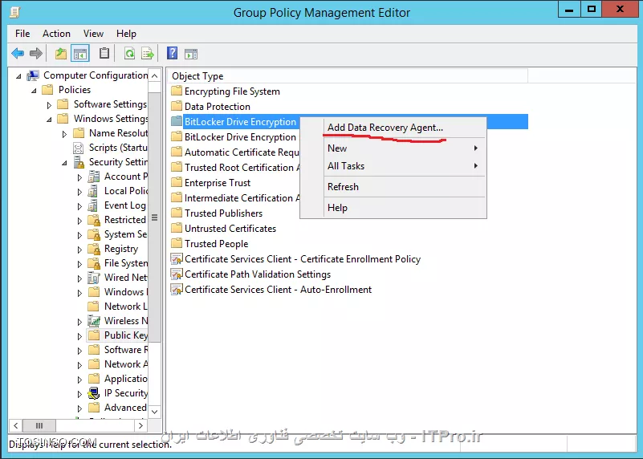Click tree pane horizontal scrollbar right arrow
This screenshot has height=459, width=643.
click(140, 425)
